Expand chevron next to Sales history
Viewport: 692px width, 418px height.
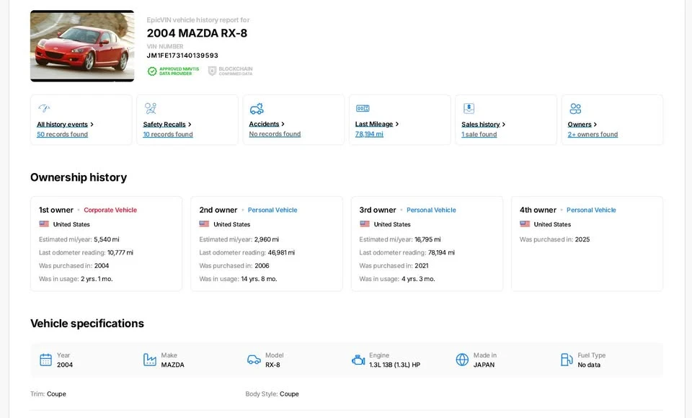[x=504, y=125]
